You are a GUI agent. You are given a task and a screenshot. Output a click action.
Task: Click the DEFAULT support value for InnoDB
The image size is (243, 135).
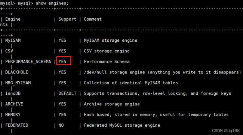(x=67, y=93)
